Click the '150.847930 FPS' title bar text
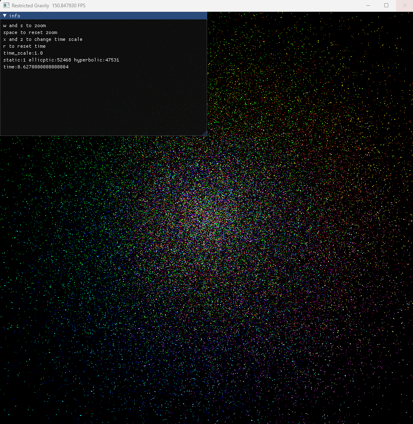This screenshot has height=424, width=413. [x=69, y=5]
